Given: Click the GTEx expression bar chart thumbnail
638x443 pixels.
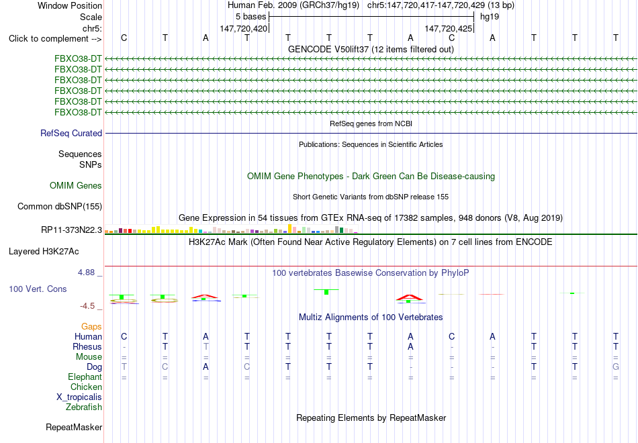Looking at the screenshot, I should (x=231, y=229).
